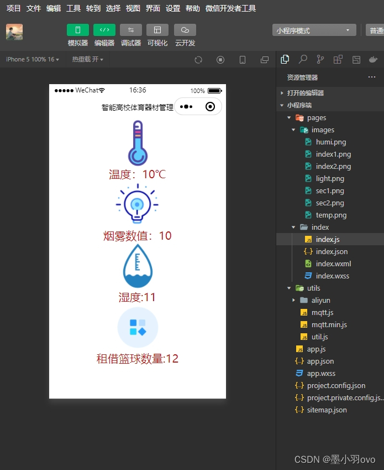384x470 pixels.
Task: Click the humidity water drop icon
Action: (x=138, y=266)
